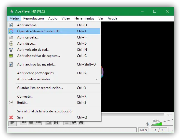Click the status bar message field
The width and height of the screenshot is (181, 140).
(x=72, y=130)
